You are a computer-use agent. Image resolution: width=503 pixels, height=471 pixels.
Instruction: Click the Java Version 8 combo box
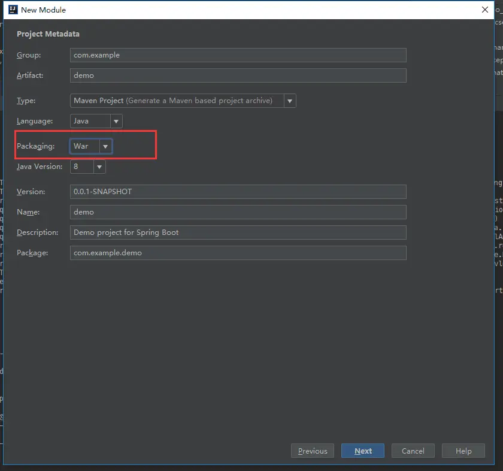pos(88,167)
